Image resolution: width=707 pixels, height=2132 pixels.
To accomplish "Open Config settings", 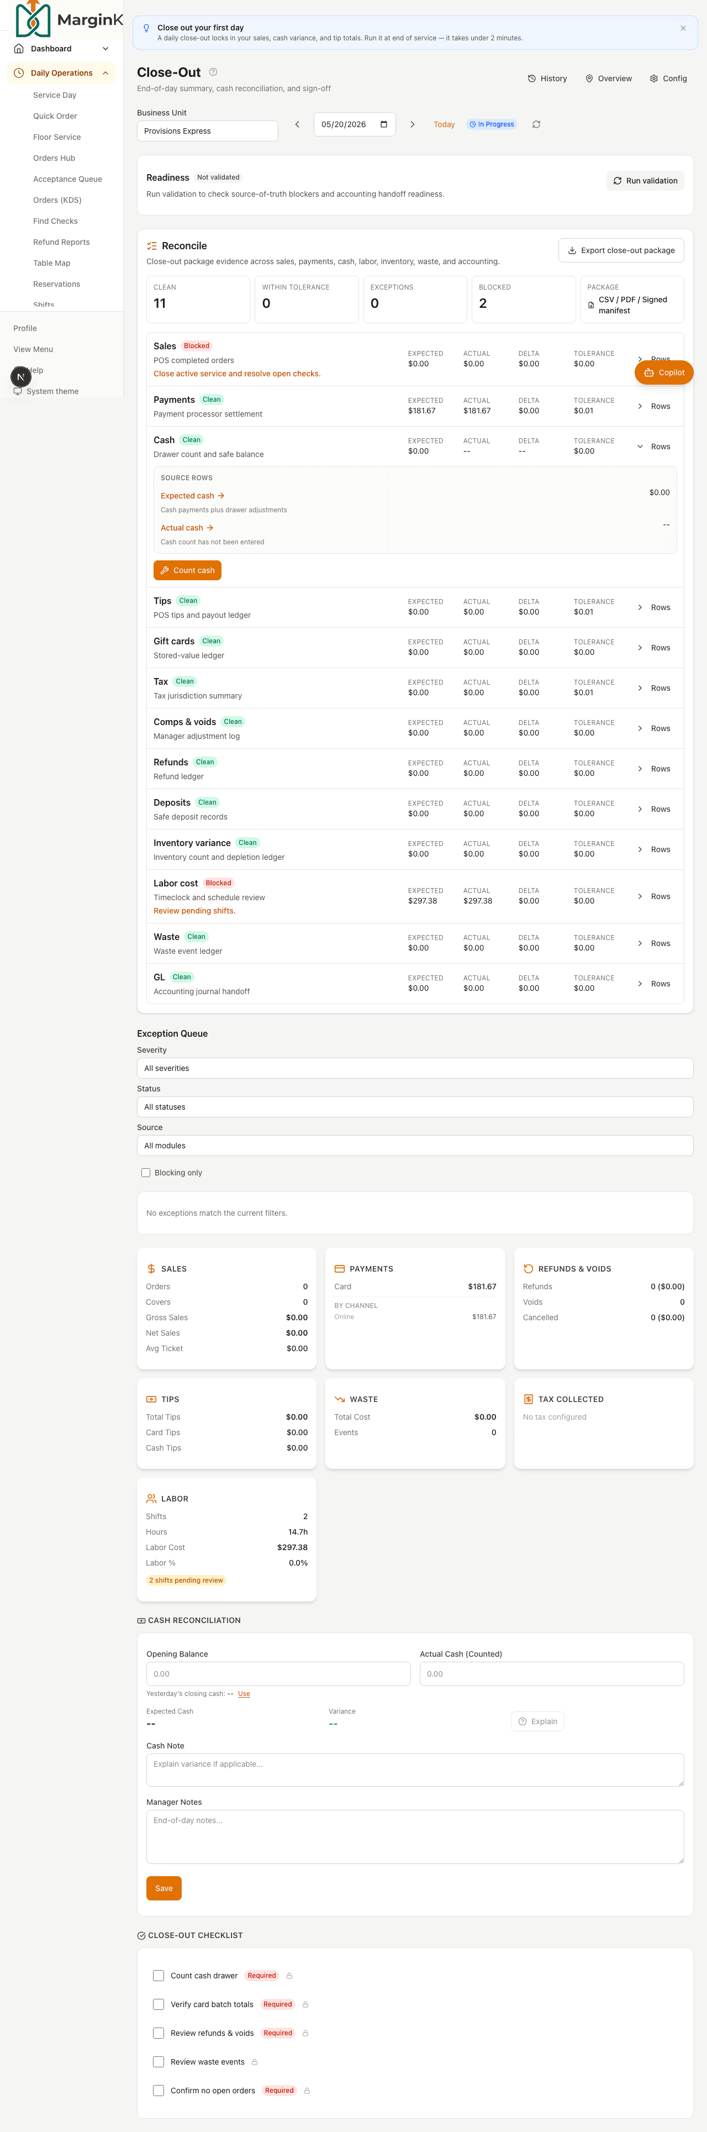I will coord(668,78).
